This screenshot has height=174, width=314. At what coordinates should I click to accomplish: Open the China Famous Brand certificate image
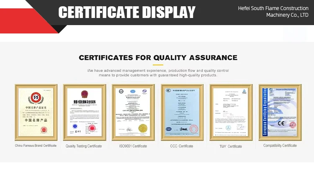36,112
